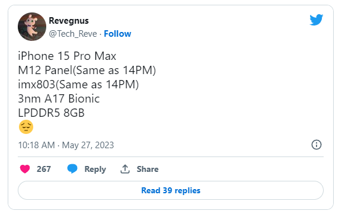This screenshot has width=345, height=214.
Task: Click the Share text label
Action: point(148,169)
